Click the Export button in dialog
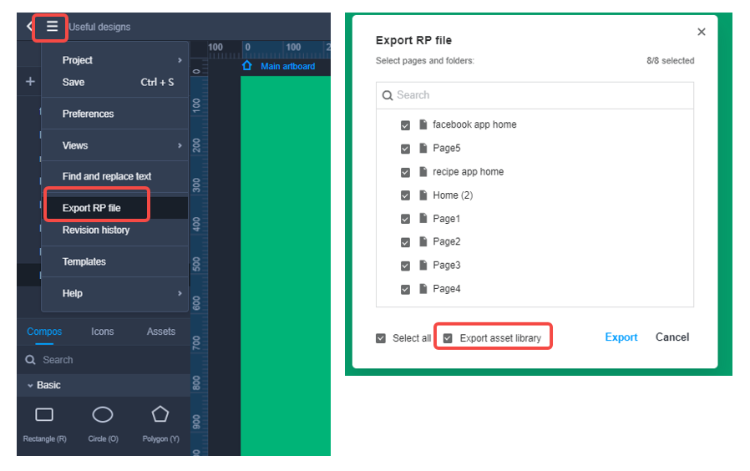Viewport: 750px width, 471px height. (x=621, y=337)
